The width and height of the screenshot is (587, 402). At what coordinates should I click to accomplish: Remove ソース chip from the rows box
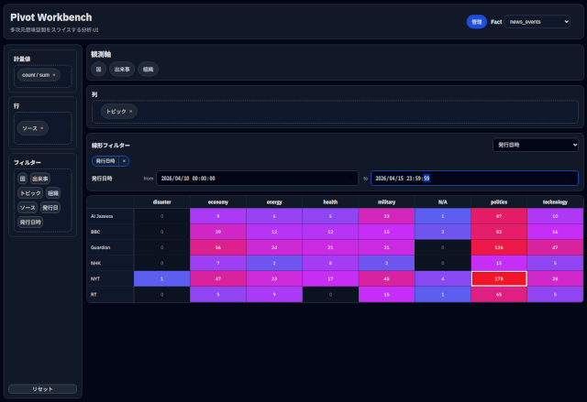[x=42, y=128]
